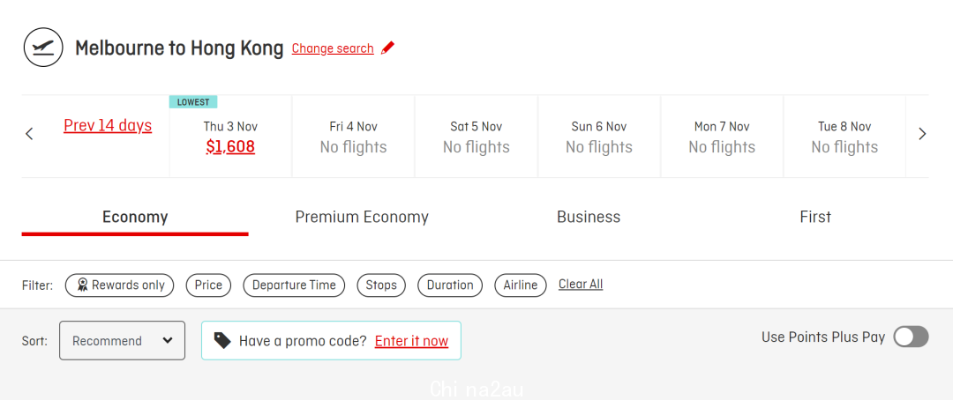
Task: Select Thu 3 Nov $1,608 fare
Action: coord(230,137)
